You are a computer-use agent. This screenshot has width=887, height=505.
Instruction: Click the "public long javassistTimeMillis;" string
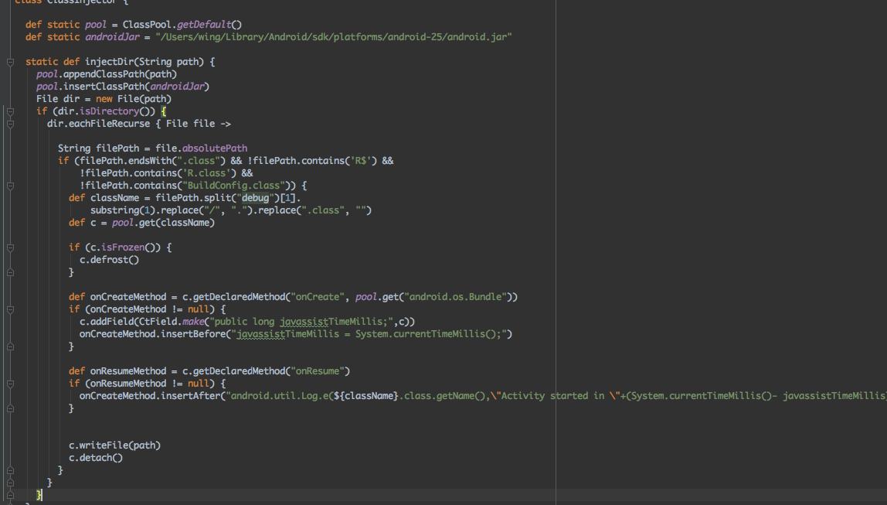tap(301, 322)
